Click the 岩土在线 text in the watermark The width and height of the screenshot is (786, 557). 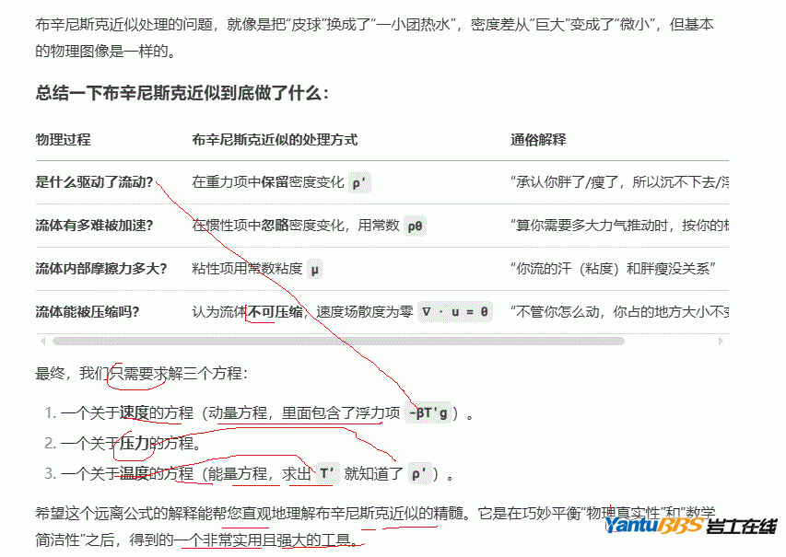742,528
